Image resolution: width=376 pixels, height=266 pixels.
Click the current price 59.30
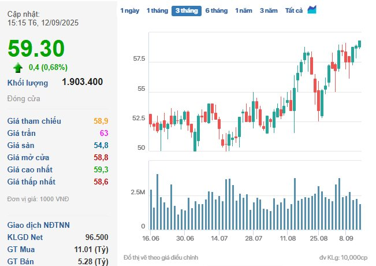pyautogui.click(x=36, y=49)
